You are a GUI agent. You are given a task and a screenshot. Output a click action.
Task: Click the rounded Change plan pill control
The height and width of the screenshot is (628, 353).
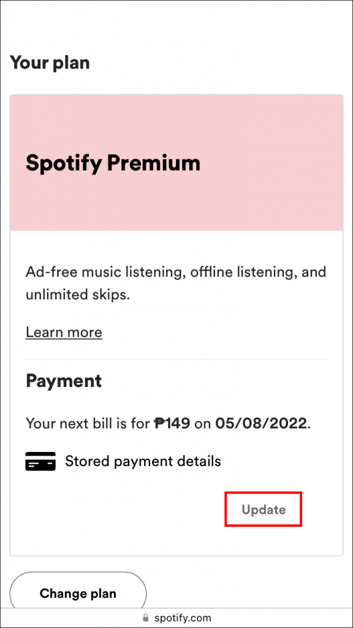click(78, 593)
